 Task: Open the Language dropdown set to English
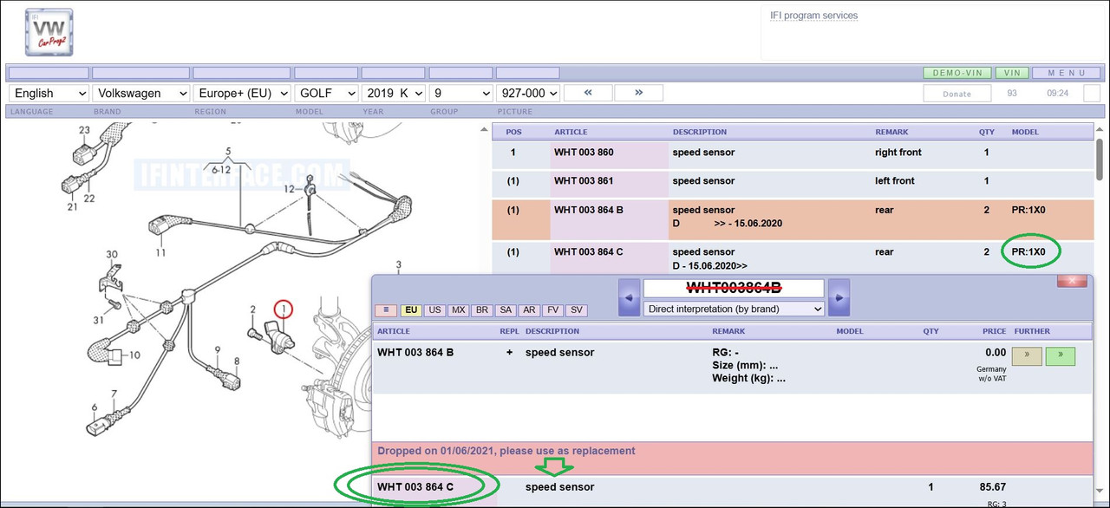click(49, 93)
